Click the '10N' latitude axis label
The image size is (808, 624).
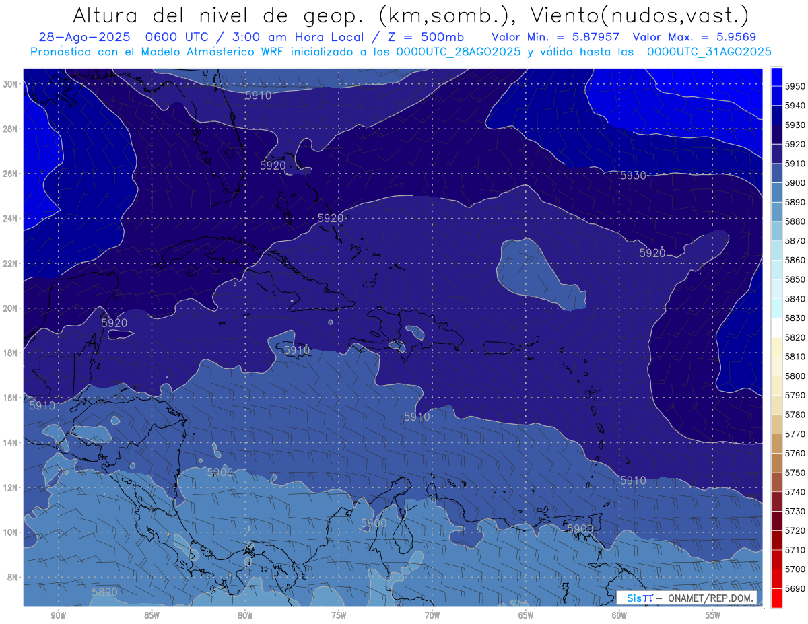(10, 532)
